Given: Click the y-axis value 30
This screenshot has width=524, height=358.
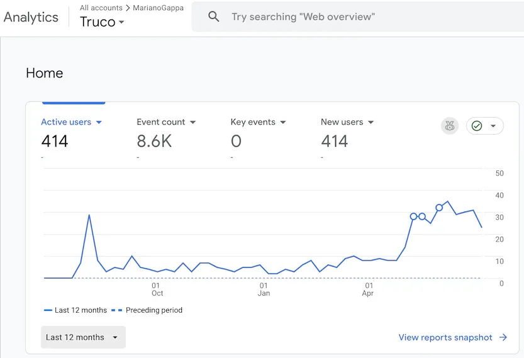Looking at the screenshot, I should (499, 217).
